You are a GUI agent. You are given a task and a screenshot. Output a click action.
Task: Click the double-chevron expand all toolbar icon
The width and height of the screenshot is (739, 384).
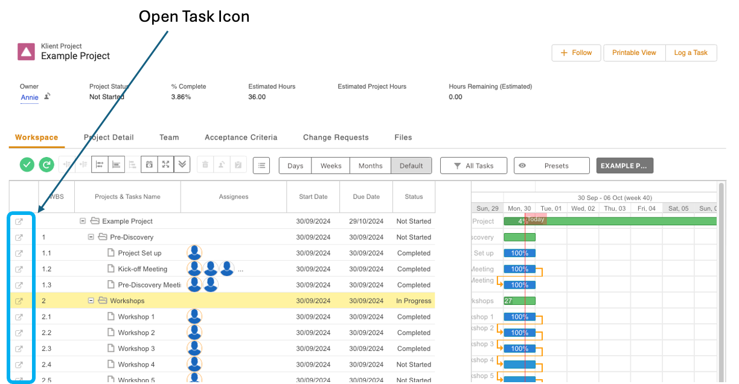[x=182, y=165]
